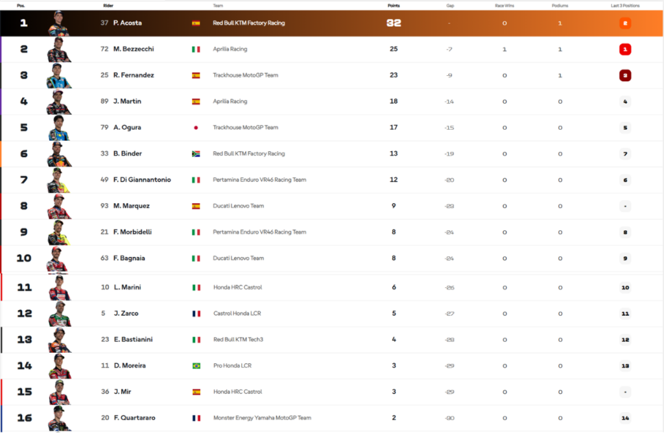664x443 pixels.
Task: Click the Brazilian flag next to D. Moreira
Action: point(196,366)
